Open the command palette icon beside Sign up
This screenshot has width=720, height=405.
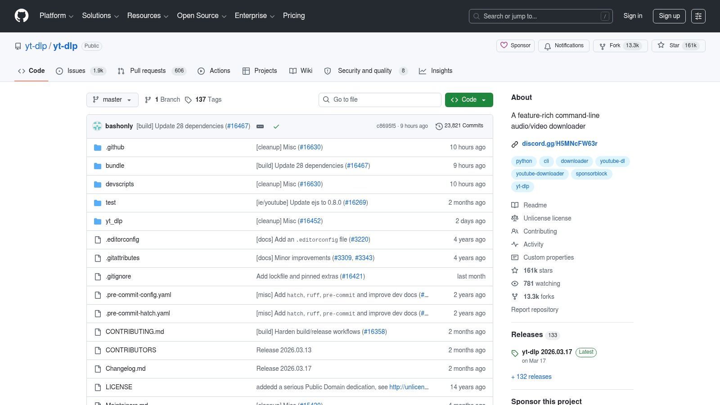tap(698, 16)
